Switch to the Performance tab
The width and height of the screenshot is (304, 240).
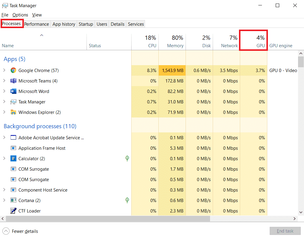pos(36,24)
